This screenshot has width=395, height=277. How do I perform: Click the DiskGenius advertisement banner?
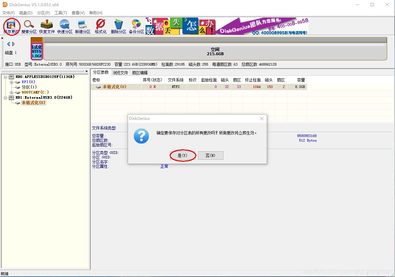tap(227, 26)
